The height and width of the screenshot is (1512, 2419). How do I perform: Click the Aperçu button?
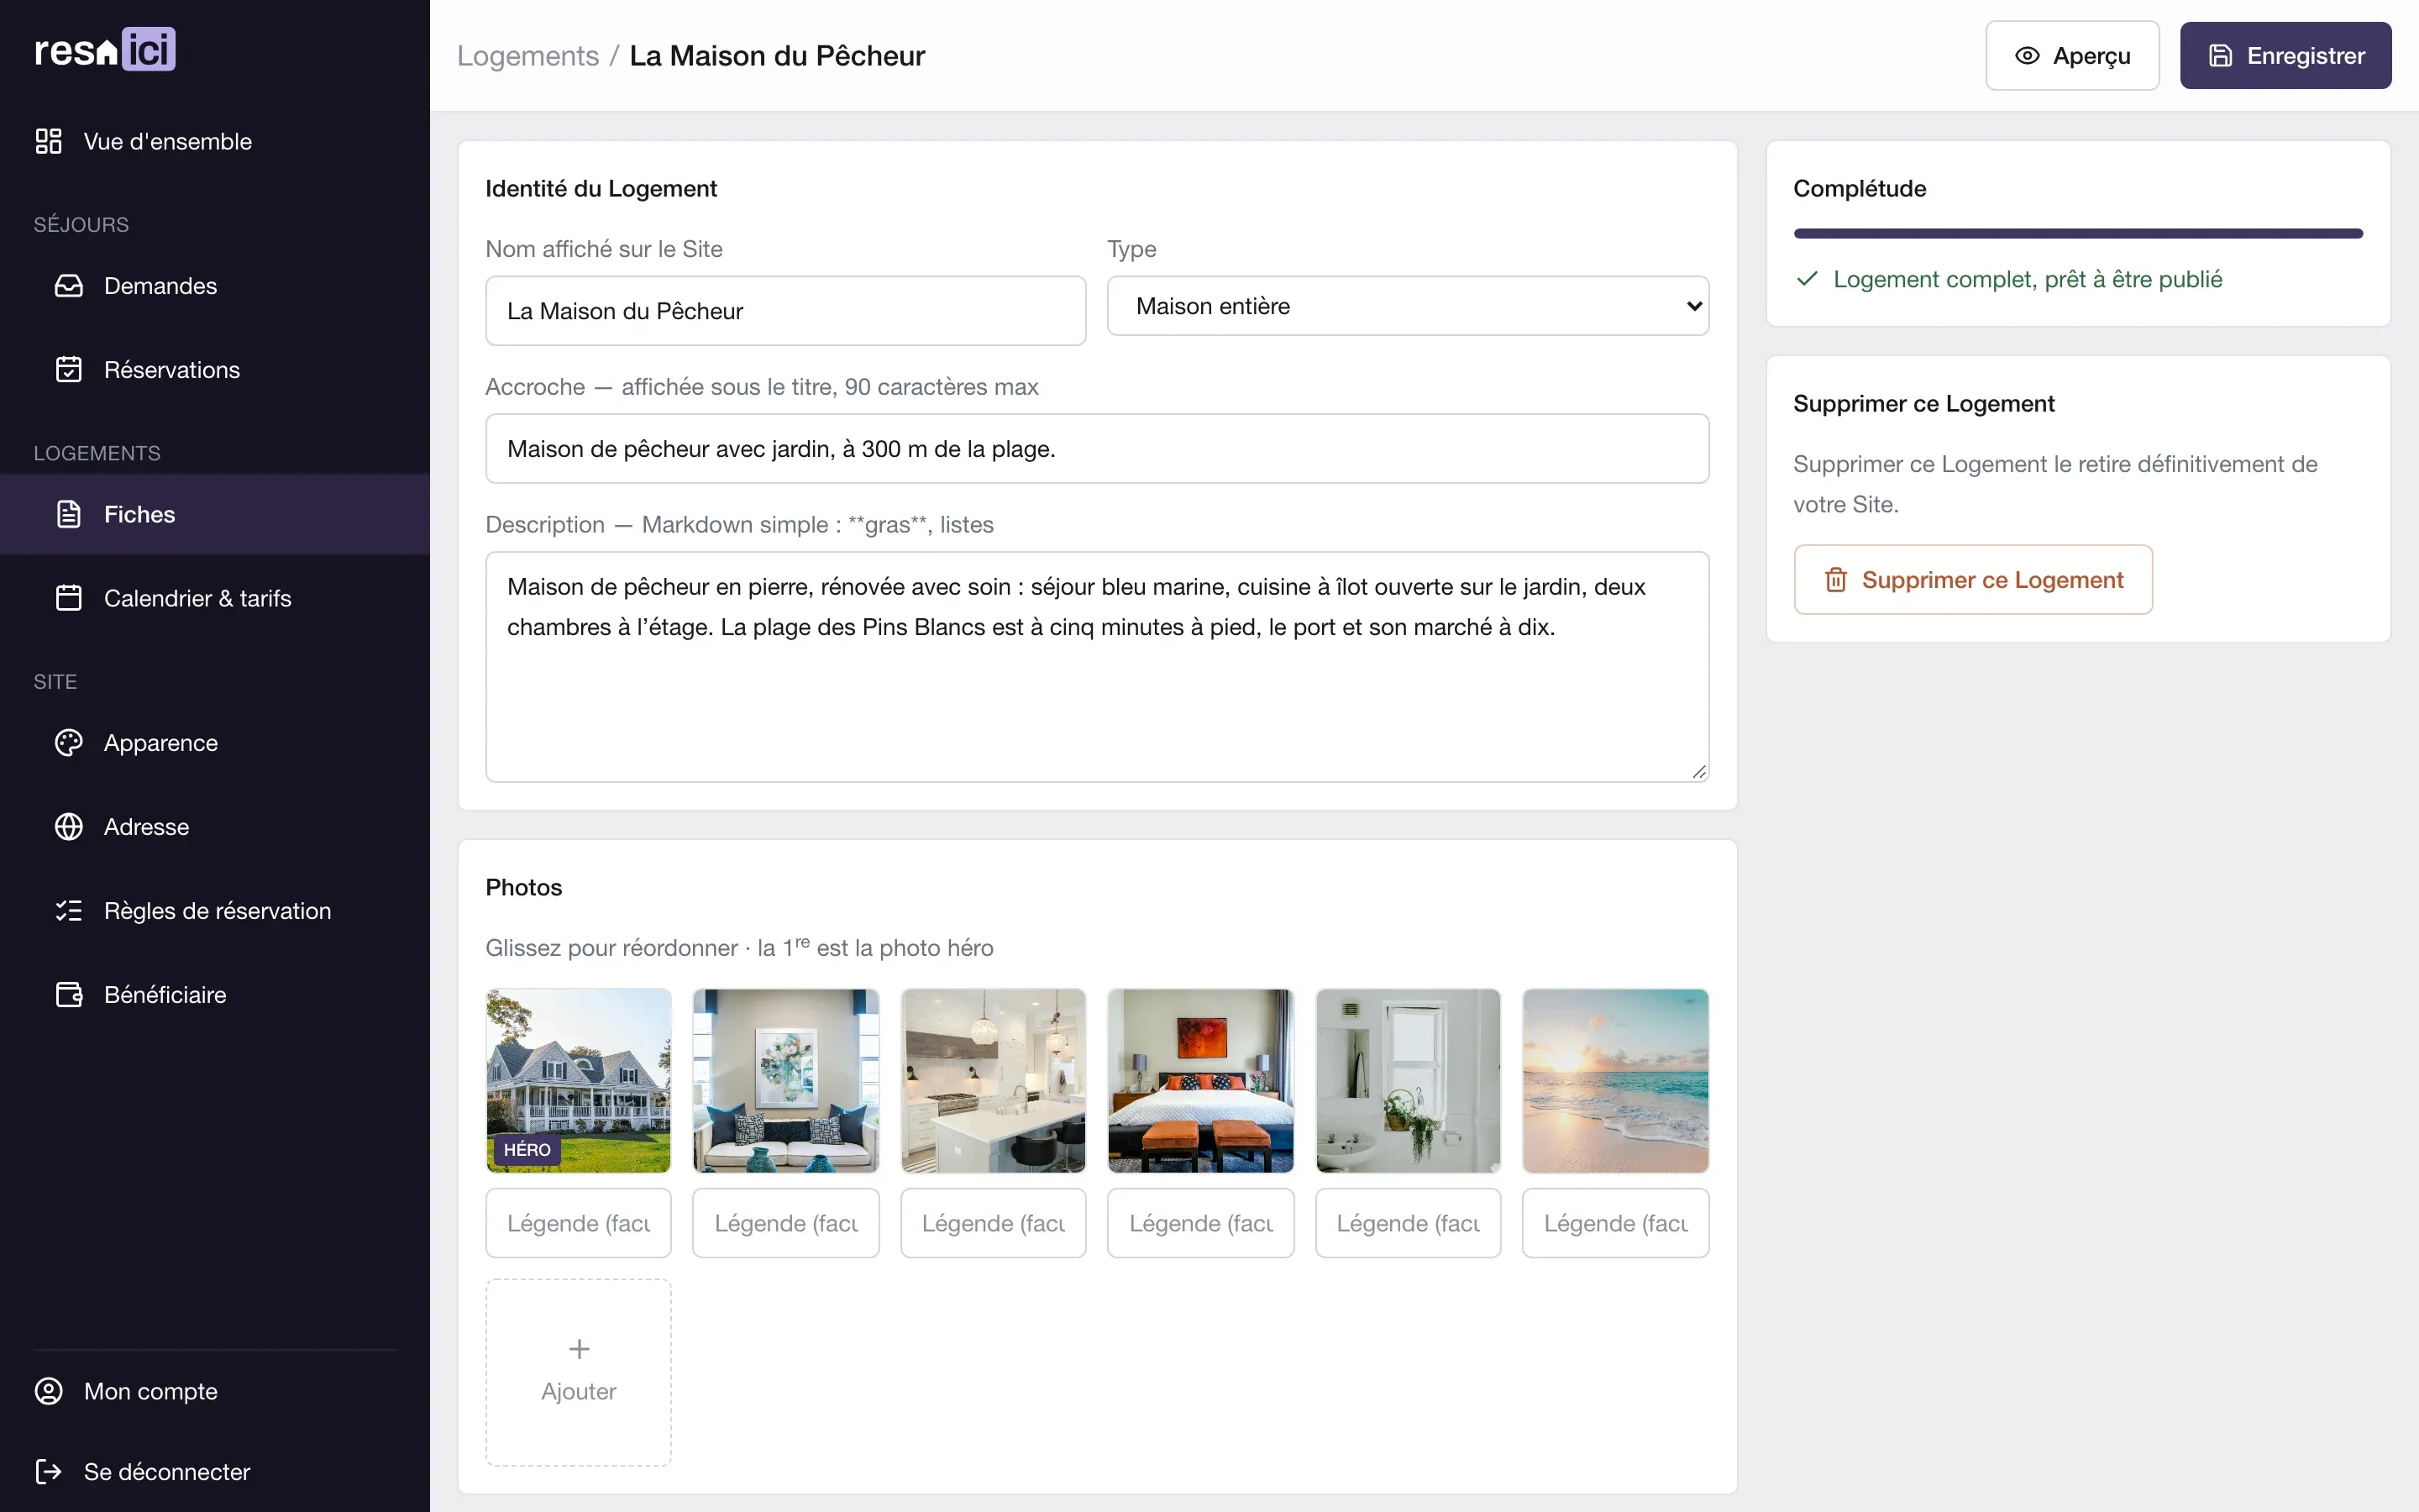pyautogui.click(x=2072, y=56)
